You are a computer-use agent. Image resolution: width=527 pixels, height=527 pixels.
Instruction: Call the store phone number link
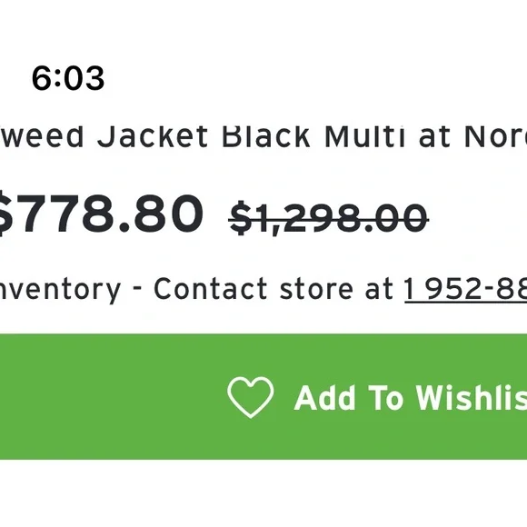pos(465,289)
